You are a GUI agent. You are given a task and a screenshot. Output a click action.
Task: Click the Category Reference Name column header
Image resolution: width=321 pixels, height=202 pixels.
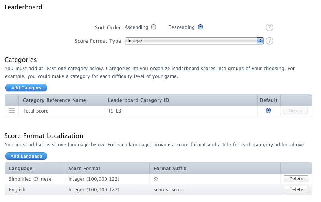click(x=61, y=100)
